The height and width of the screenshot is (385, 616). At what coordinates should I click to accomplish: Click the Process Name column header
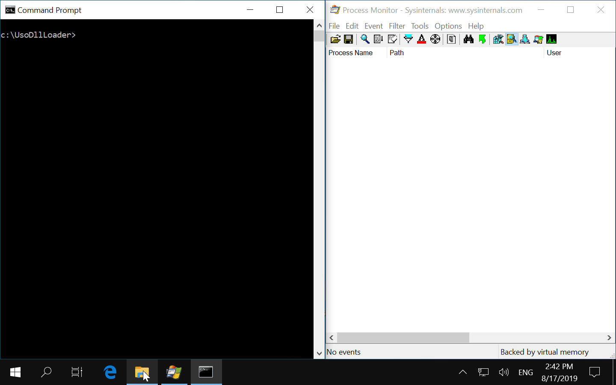click(356, 53)
